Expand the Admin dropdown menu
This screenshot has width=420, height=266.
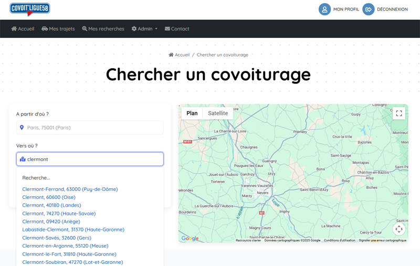(x=144, y=29)
